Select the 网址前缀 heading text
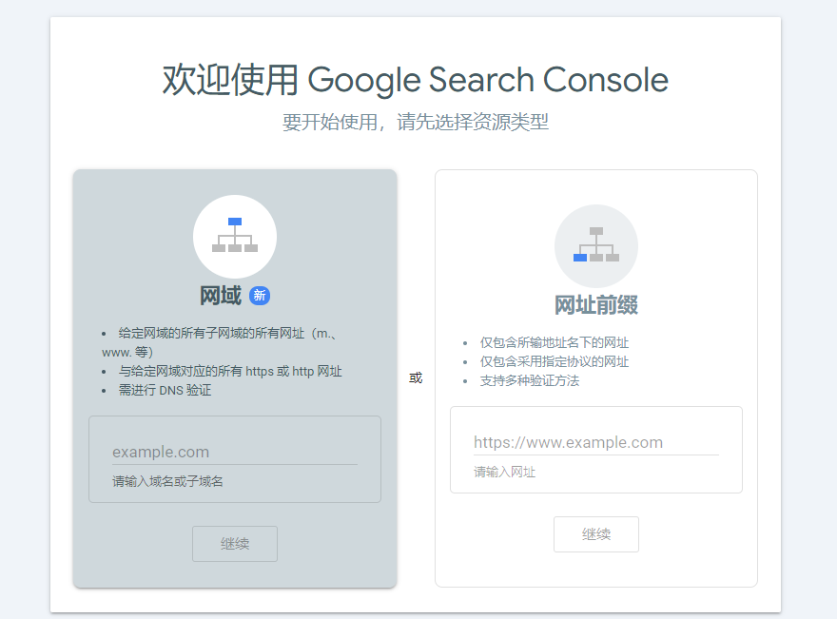The width and height of the screenshot is (837, 619). coord(596,305)
